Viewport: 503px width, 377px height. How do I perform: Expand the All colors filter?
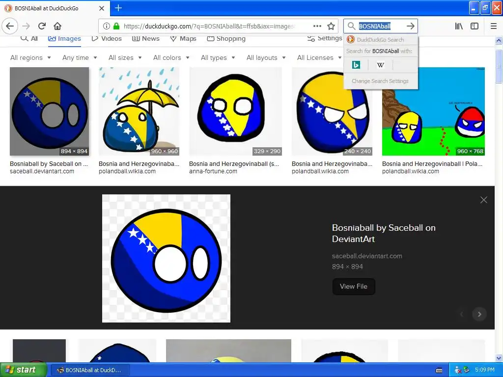coord(171,58)
